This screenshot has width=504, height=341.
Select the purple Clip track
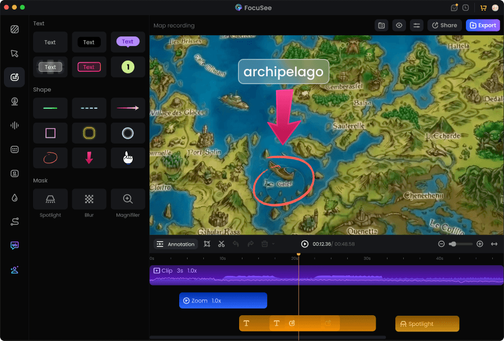(326, 275)
